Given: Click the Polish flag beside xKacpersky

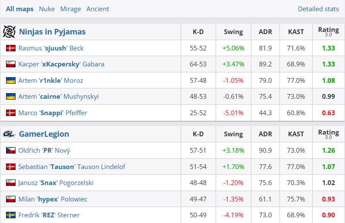Looking at the screenshot, I should coord(11,64).
